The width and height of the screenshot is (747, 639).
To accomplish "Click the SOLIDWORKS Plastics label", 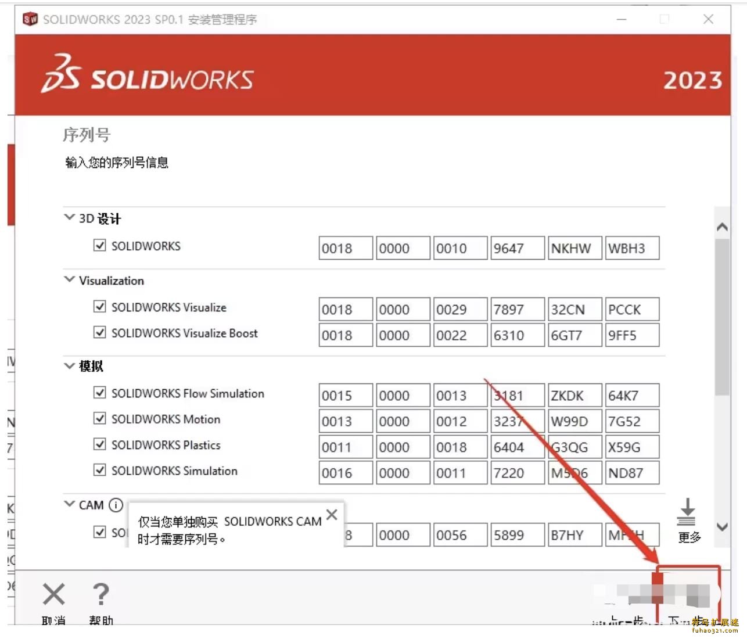I will (x=166, y=445).
